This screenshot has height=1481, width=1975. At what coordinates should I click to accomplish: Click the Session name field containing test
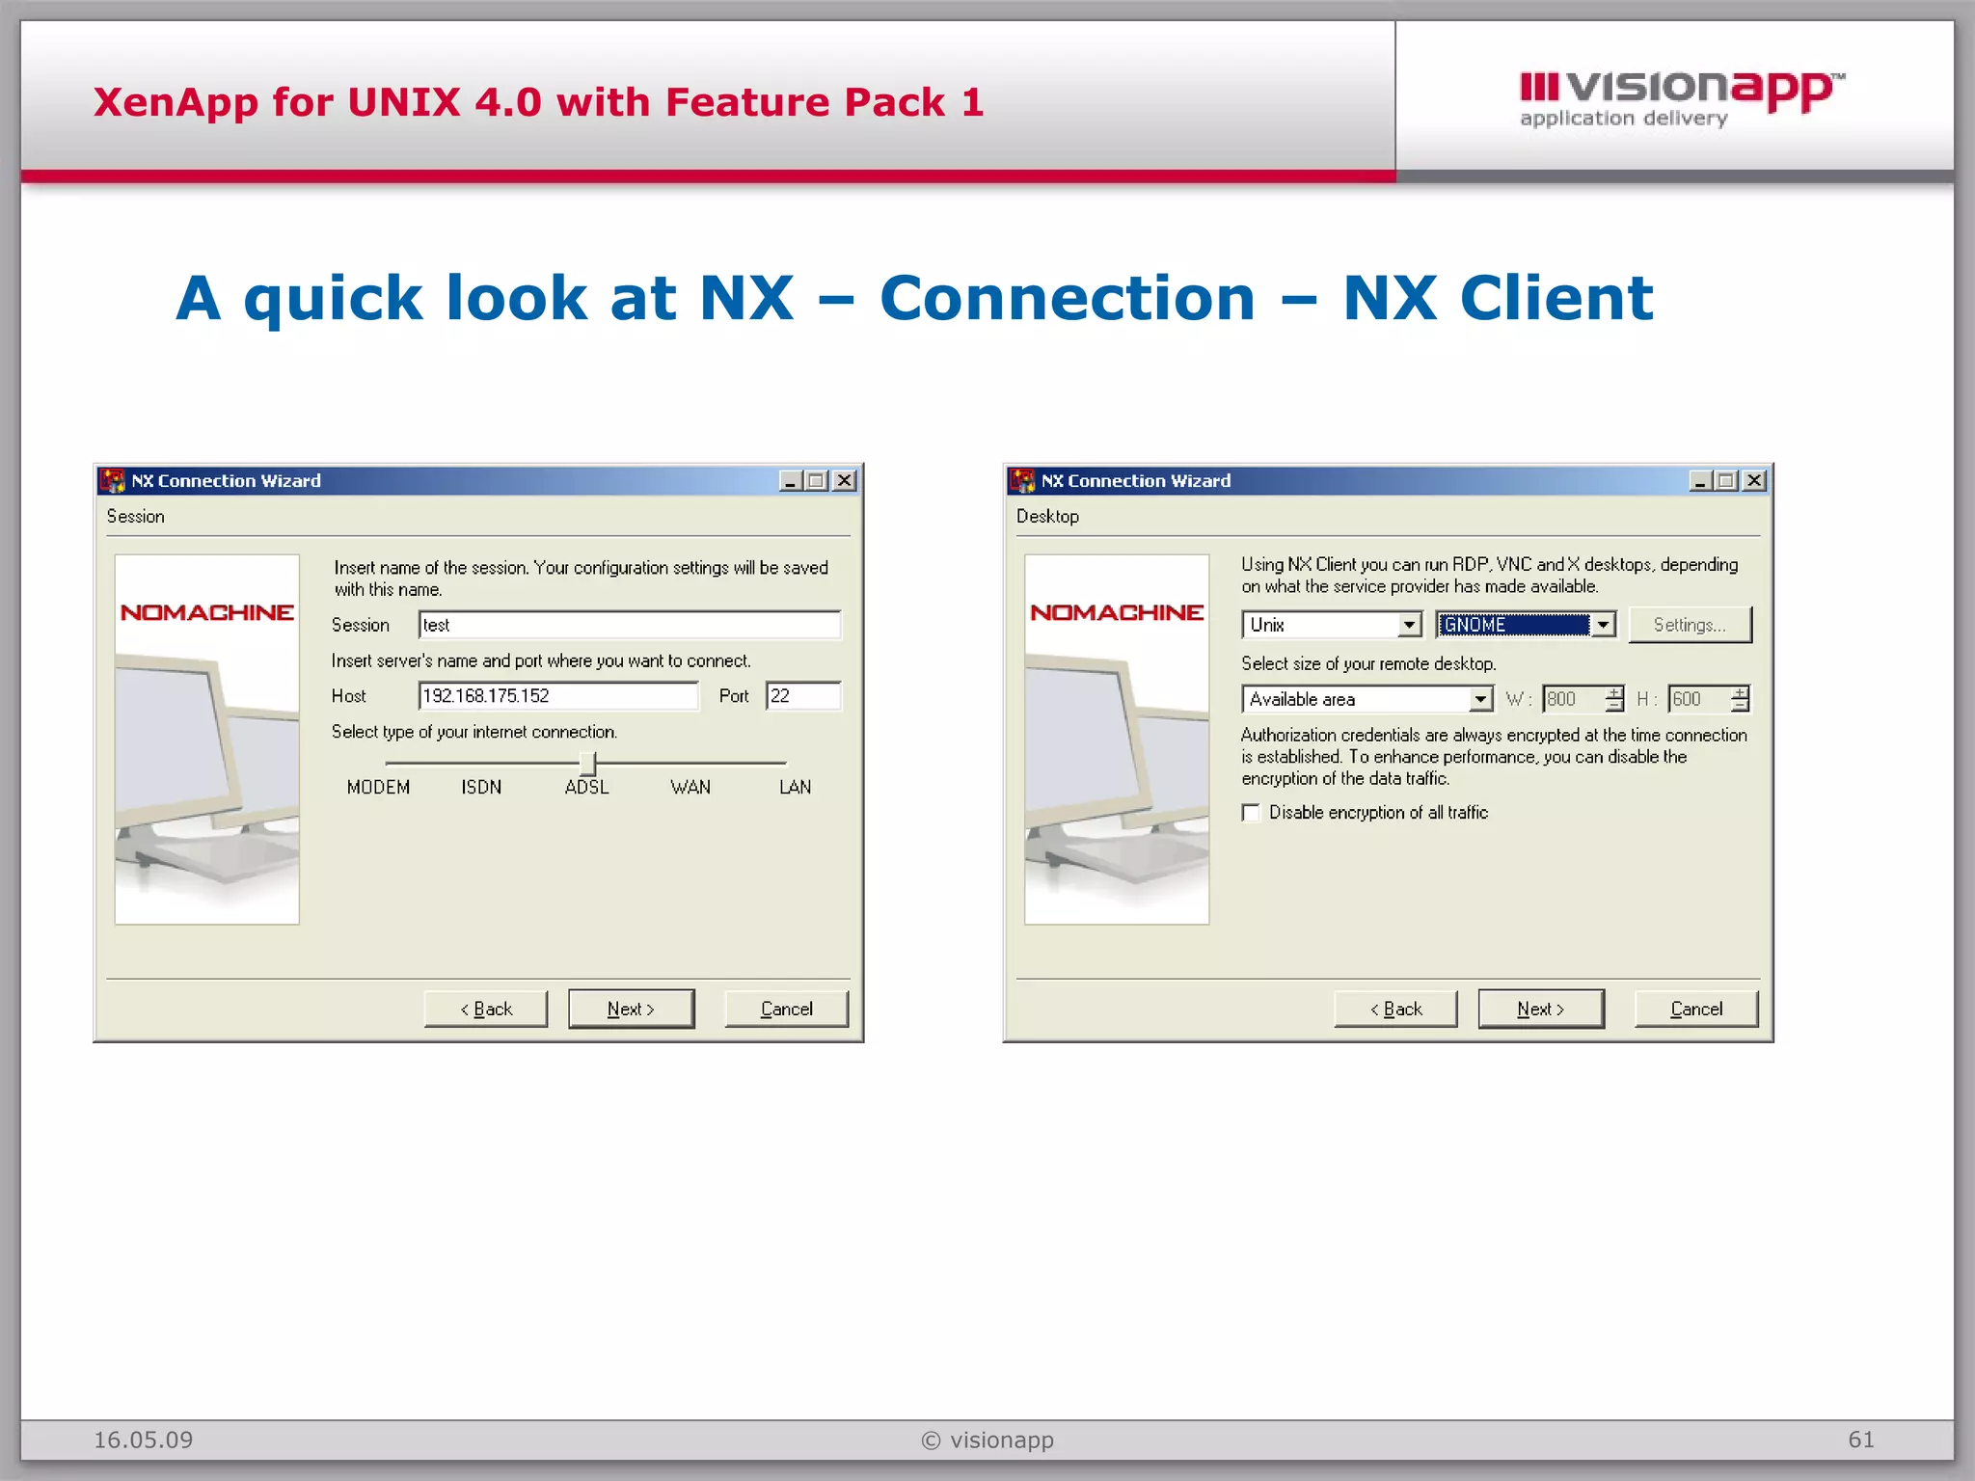point(630,625)
